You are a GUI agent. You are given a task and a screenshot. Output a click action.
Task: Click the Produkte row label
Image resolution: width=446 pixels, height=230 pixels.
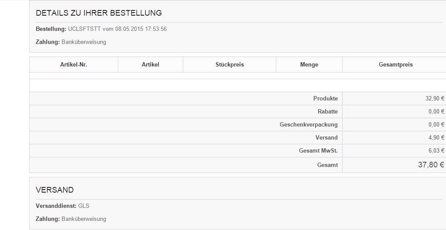click(x=325, y=99)
